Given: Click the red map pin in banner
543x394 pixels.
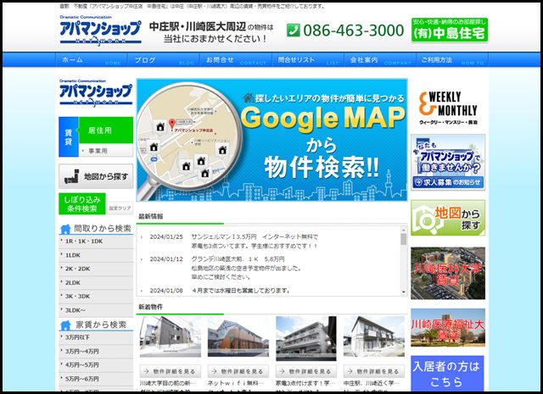Looking at the screenshot, I should (x=171, y=125).
